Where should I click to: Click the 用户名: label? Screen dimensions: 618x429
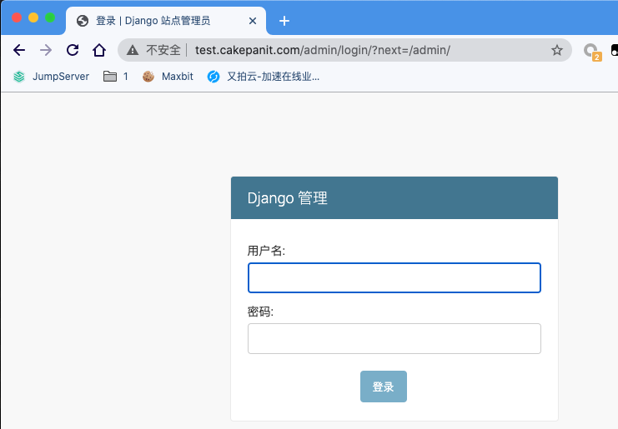[266, 250]
